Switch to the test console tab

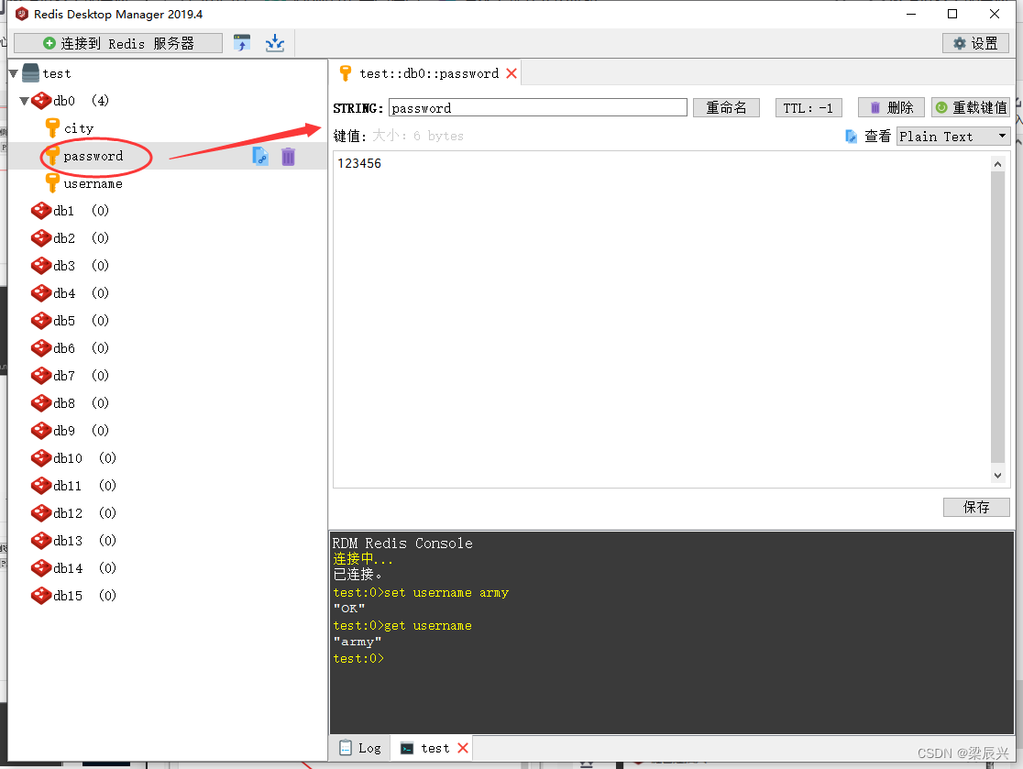431,748
